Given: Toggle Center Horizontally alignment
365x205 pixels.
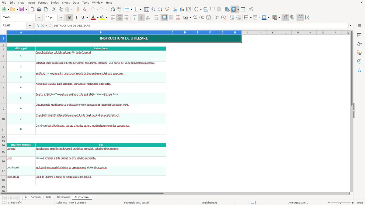Looking at the screenshot, I should [x=120, y=18].
